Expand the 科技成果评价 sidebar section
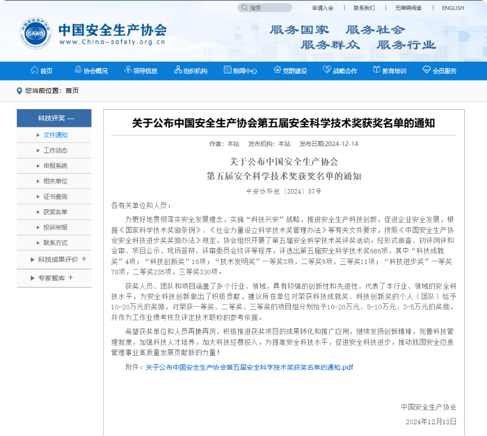 [84, 259]
